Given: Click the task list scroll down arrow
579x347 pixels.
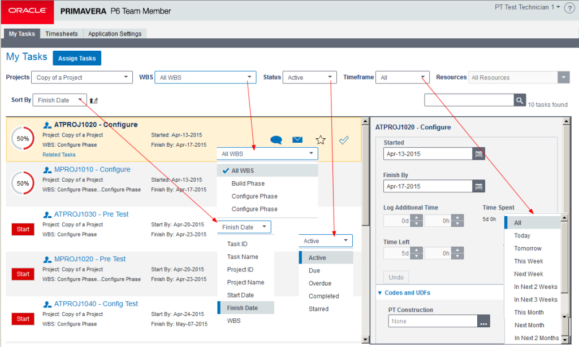Looking at the screenshot, I should click(365, 339).
